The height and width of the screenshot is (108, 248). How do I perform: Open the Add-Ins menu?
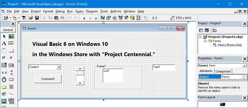click(x=116, y=11)
